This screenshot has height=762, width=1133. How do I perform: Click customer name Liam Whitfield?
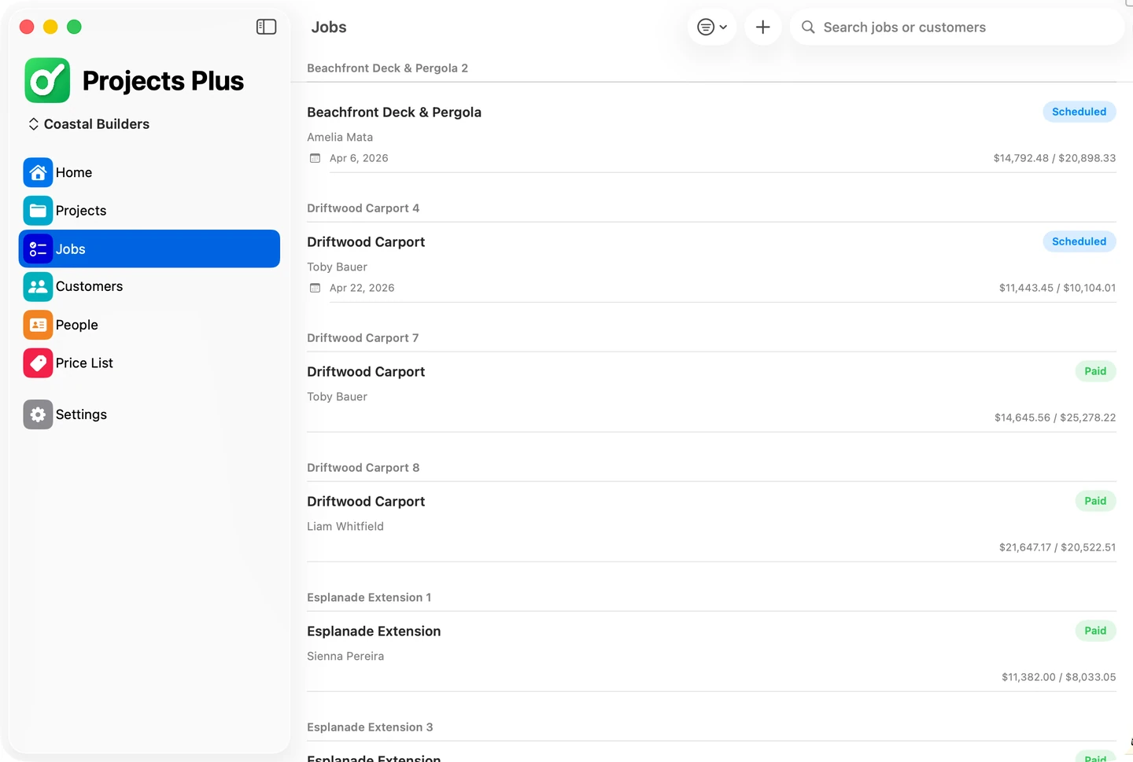pos(345,526)
